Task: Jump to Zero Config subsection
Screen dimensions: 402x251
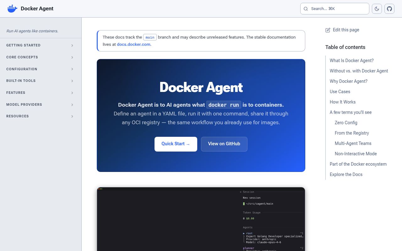Action: [x=346, y=123]
